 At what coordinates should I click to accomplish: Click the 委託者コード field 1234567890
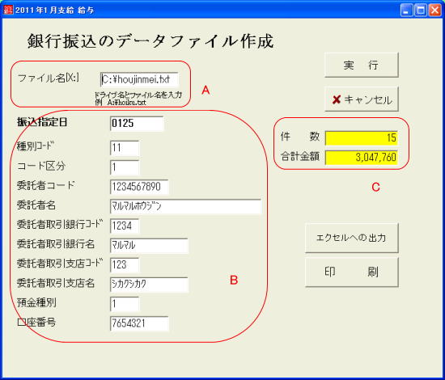click(139, 187)
